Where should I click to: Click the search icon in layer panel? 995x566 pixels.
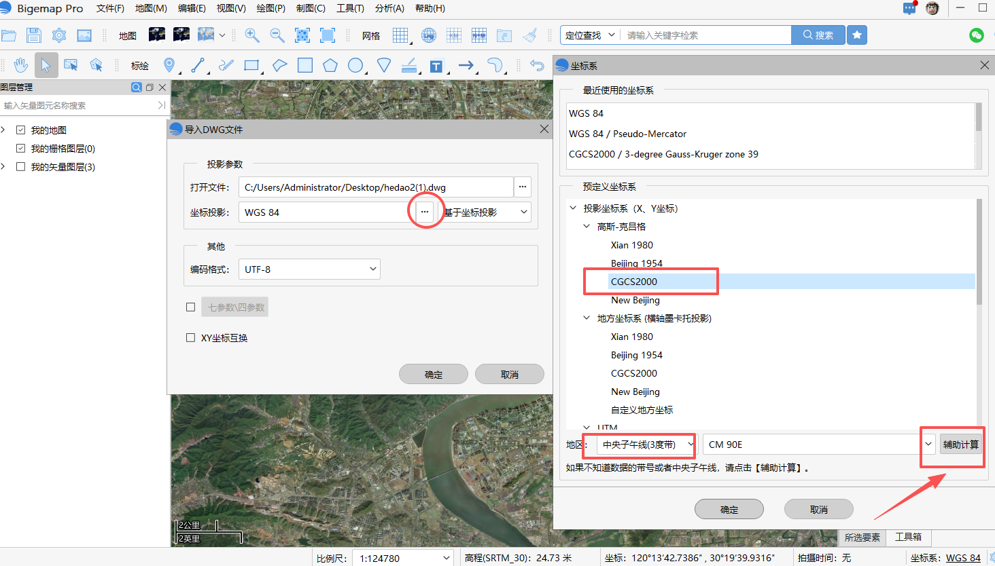pos(137,88)
